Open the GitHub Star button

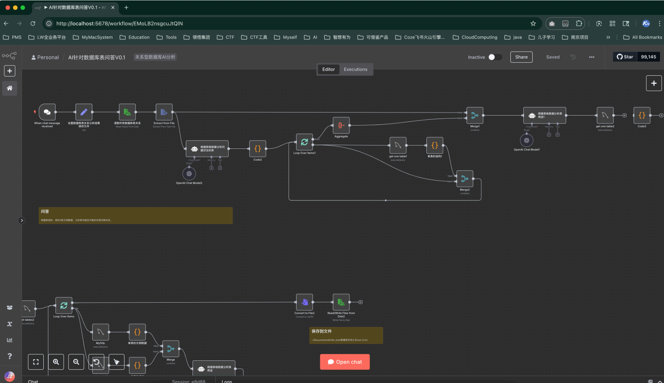tap(625, 57)
